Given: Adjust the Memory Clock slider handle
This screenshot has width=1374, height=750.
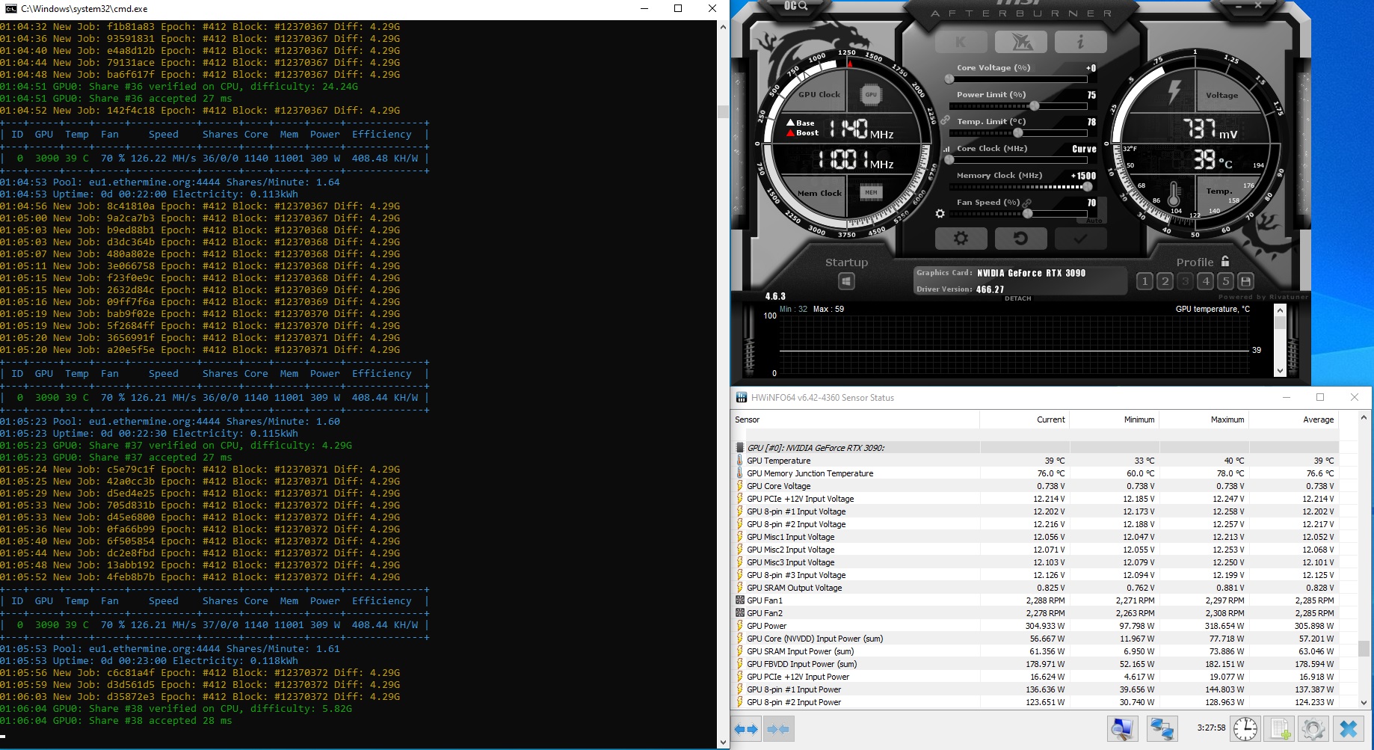Looking at the screenshot, I should coord(1088,187).
